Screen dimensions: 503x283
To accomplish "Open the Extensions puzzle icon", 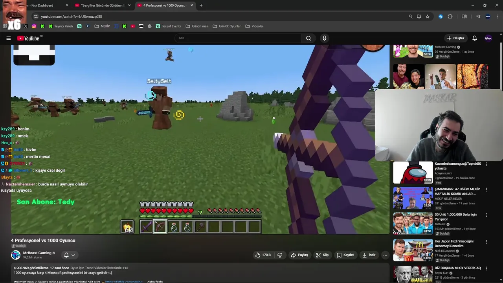I will 450,17.
